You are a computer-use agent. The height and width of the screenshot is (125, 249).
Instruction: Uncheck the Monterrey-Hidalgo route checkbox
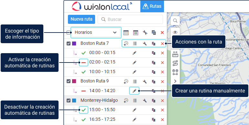coord(69,101)
